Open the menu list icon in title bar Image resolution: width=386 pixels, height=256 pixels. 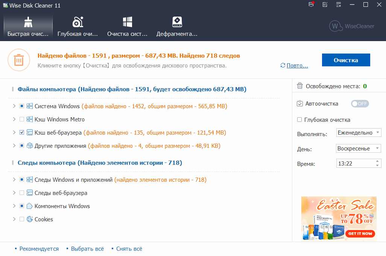(x=339, y=5)
